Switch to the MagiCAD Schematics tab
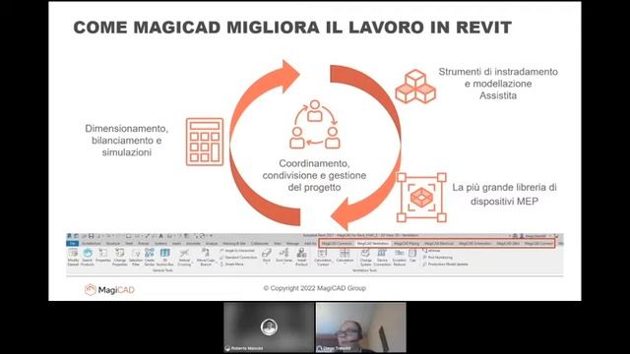The image size is (630, 354). 474,243
